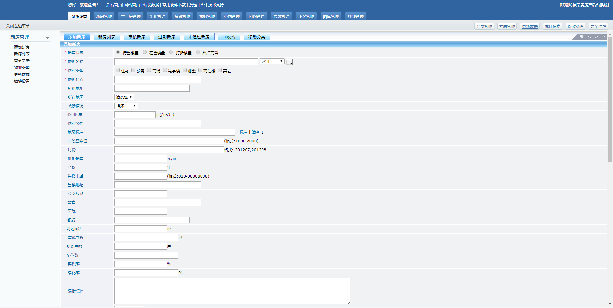The height and width of the screenshot is (308, 613).
Task: Click the square panel icon beside arrows
Action: pos(582,37)
